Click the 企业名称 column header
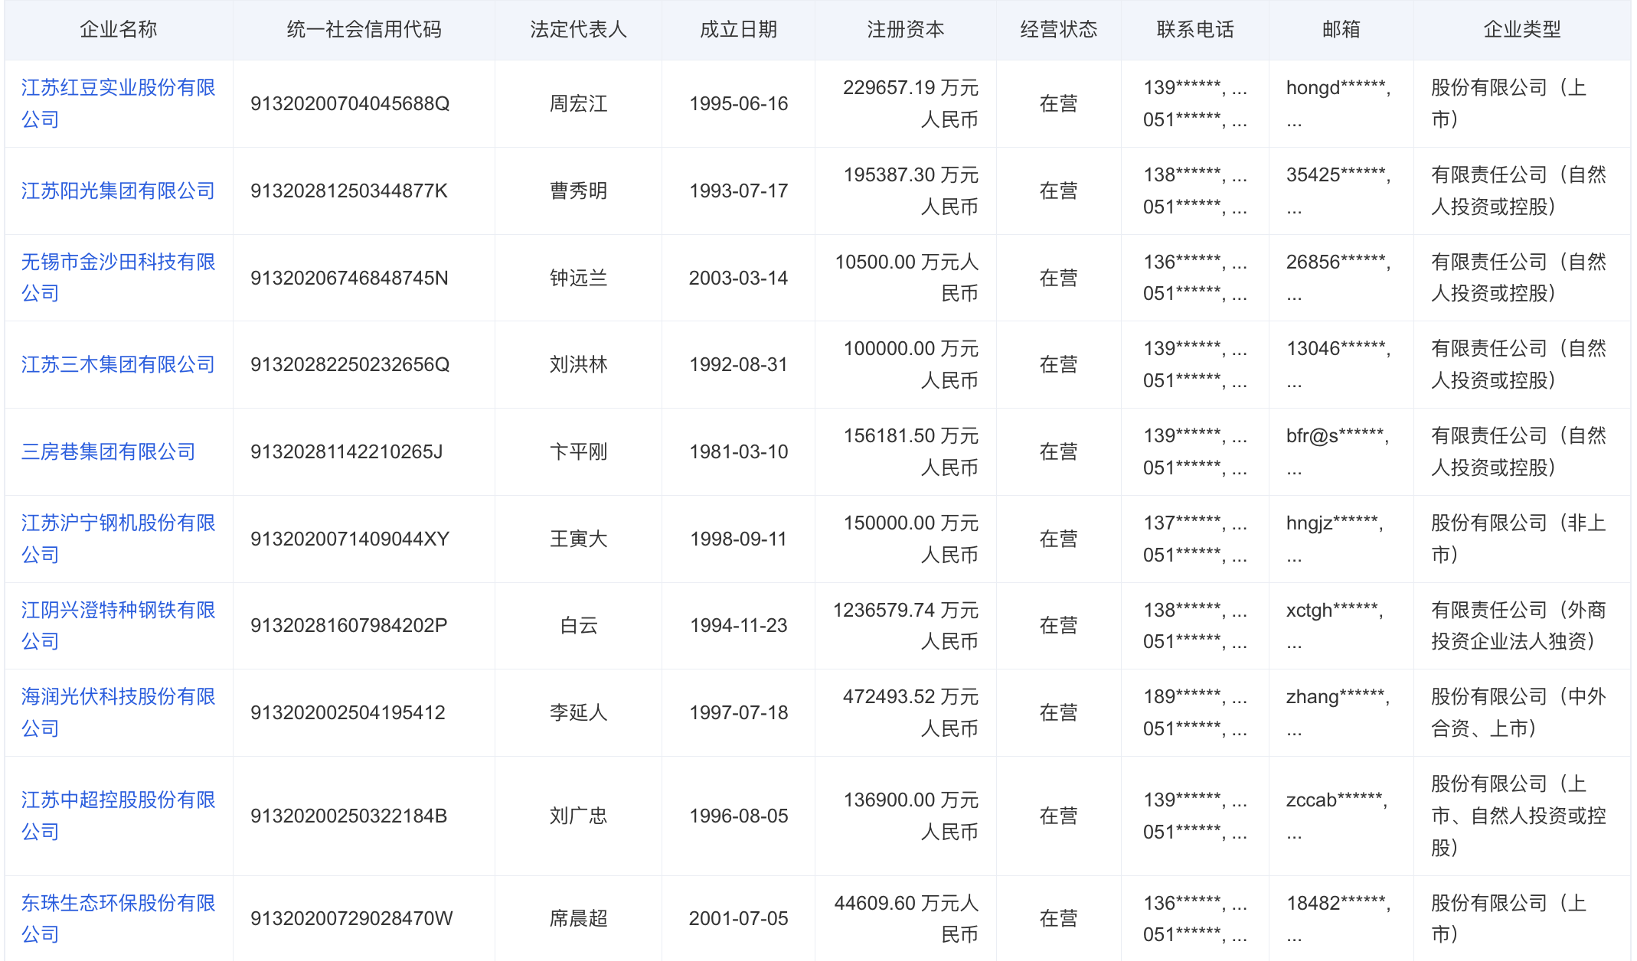The height and width of the screenshot is (961, 1637). [x=119, y=30]
